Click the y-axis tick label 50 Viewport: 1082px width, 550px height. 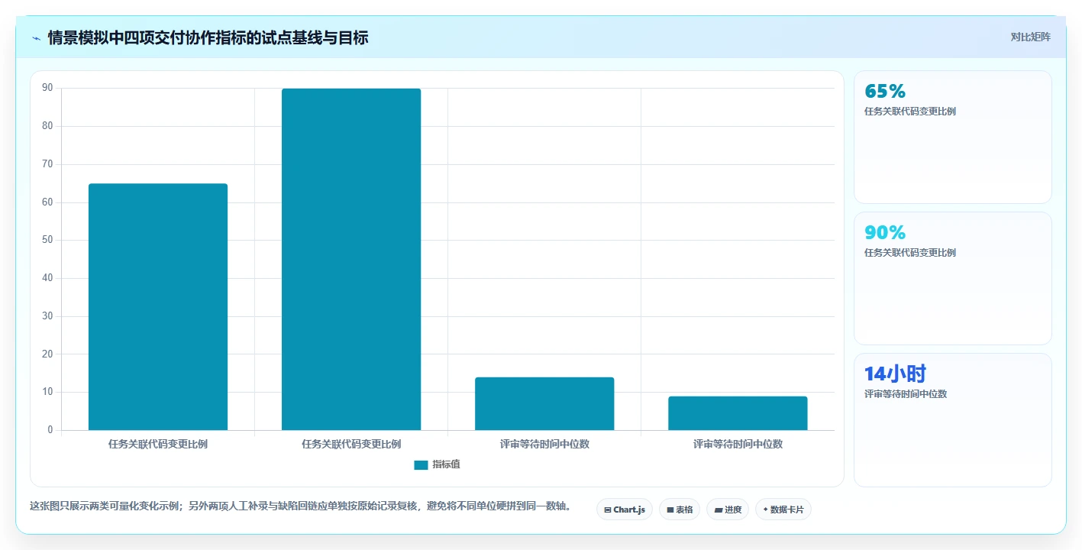[47, 240]
